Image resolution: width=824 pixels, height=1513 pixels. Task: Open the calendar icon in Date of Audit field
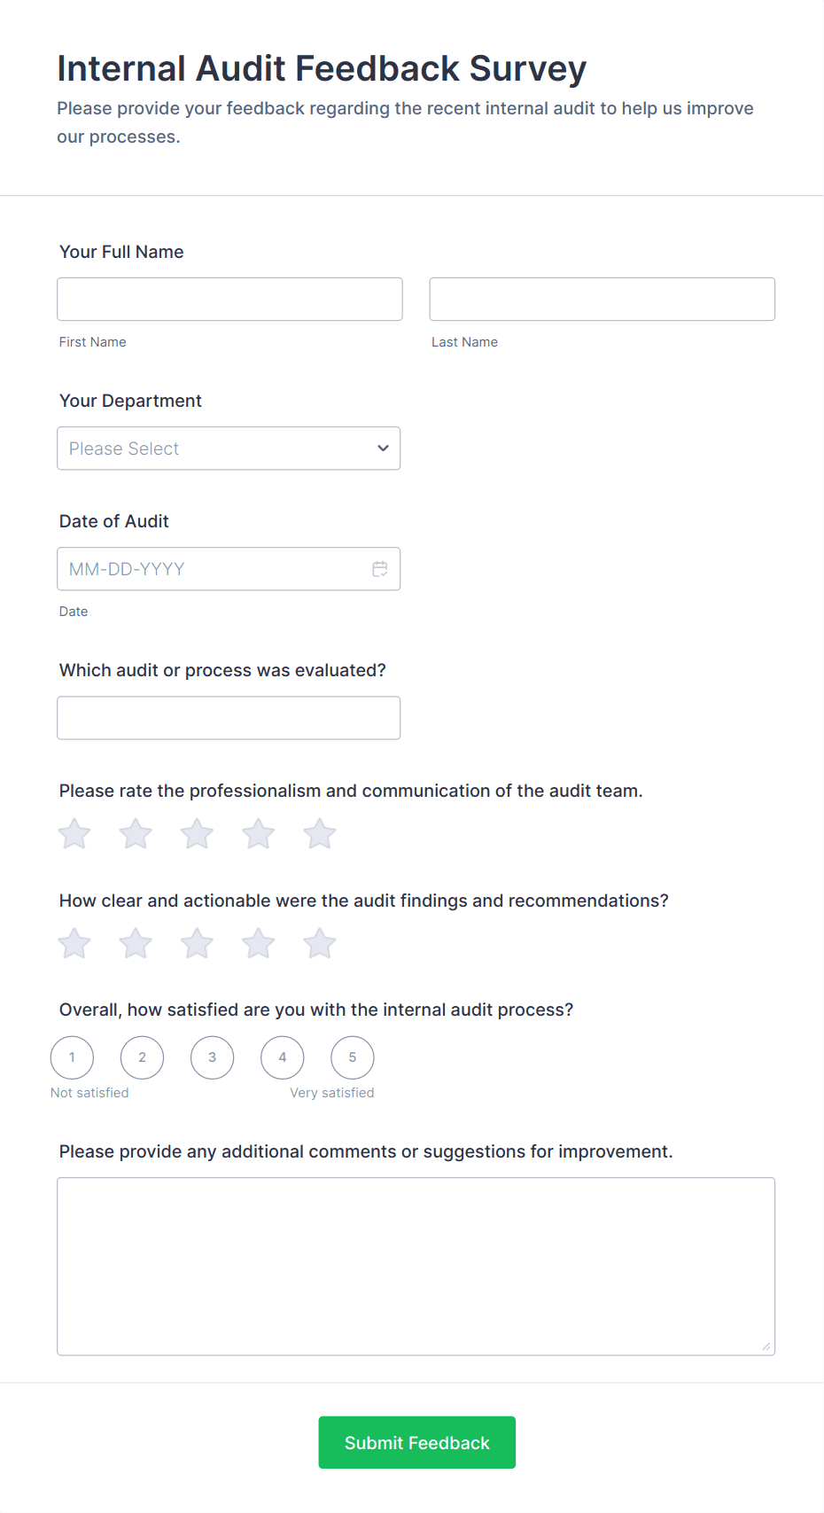(380, 568)
